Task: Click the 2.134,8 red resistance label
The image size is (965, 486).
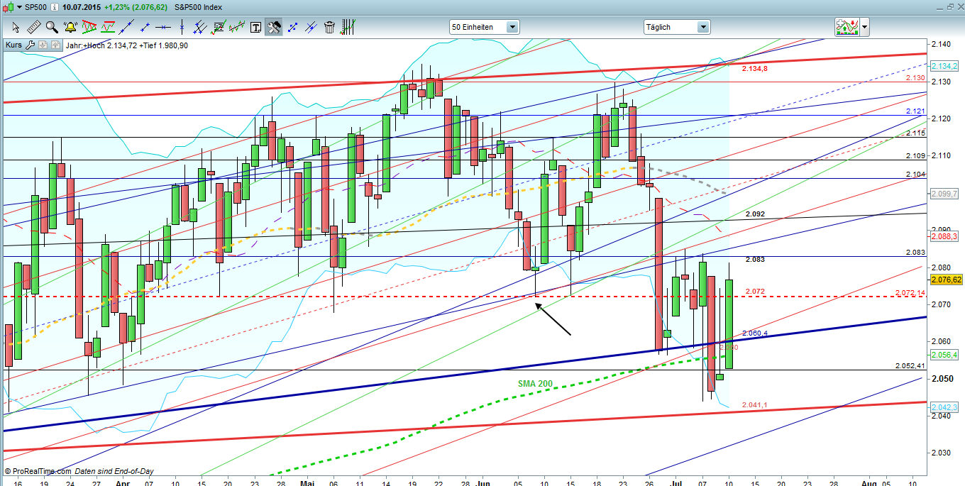Action: point(754,69)
